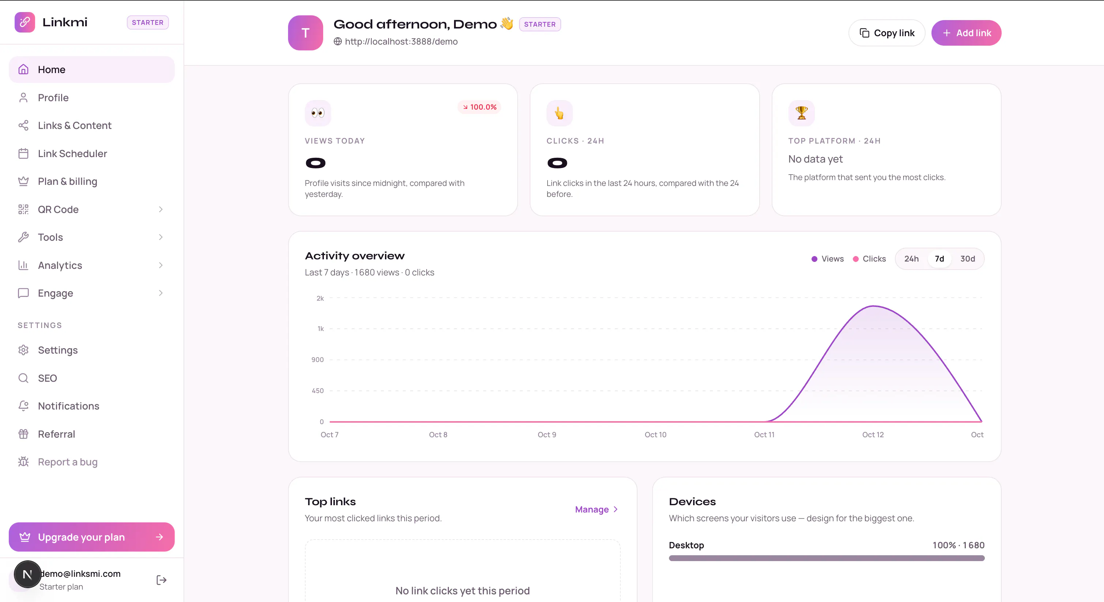Image resolution: width=1104 pixels, height=602 pixels.
Task: Click the Engage chat bubble icon
Action: click(x=23, y=293)
